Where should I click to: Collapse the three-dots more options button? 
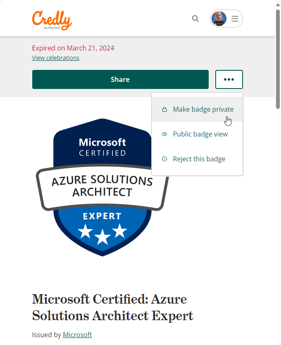[229, 79]
